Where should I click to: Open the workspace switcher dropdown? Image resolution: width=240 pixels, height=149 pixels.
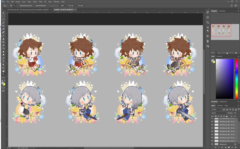coord(236,6)
